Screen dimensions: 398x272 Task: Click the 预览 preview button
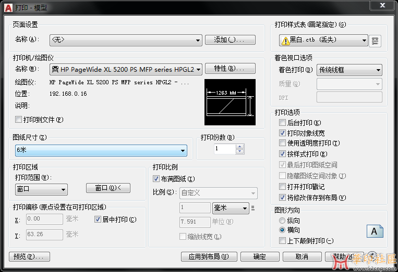[x=29, y=256]
